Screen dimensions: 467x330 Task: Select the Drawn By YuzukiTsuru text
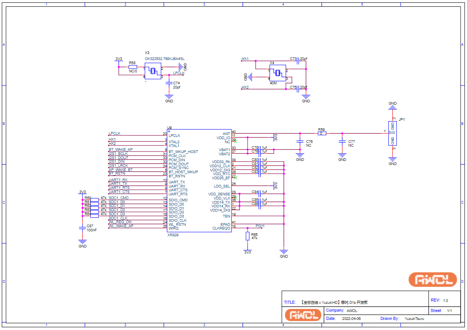tap(414, 319)
